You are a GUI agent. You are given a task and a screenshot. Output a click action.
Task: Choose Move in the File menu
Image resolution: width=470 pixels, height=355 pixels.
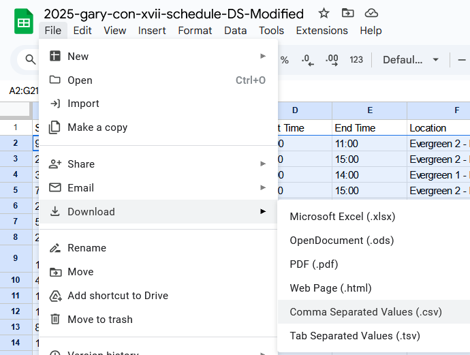158,272
